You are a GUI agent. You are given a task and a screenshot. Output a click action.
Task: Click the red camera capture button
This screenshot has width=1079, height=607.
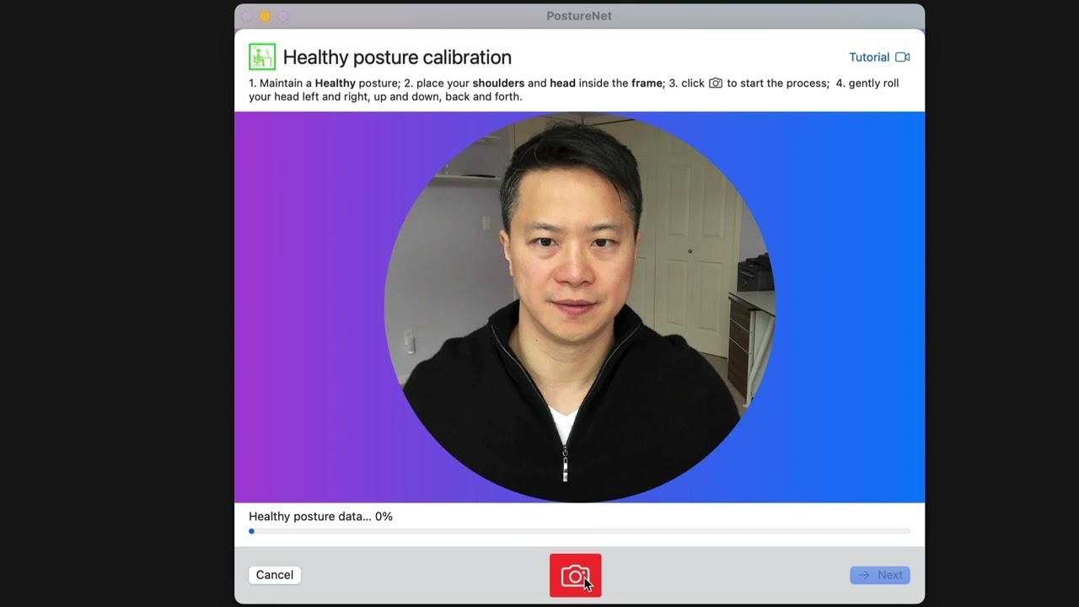click(575, 575)
